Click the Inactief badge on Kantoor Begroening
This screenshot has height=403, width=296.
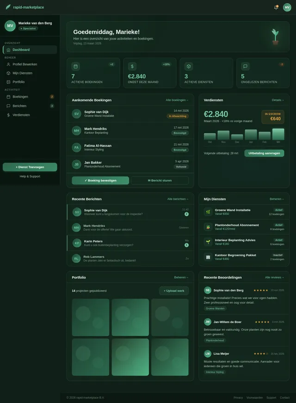click(278, 255)
